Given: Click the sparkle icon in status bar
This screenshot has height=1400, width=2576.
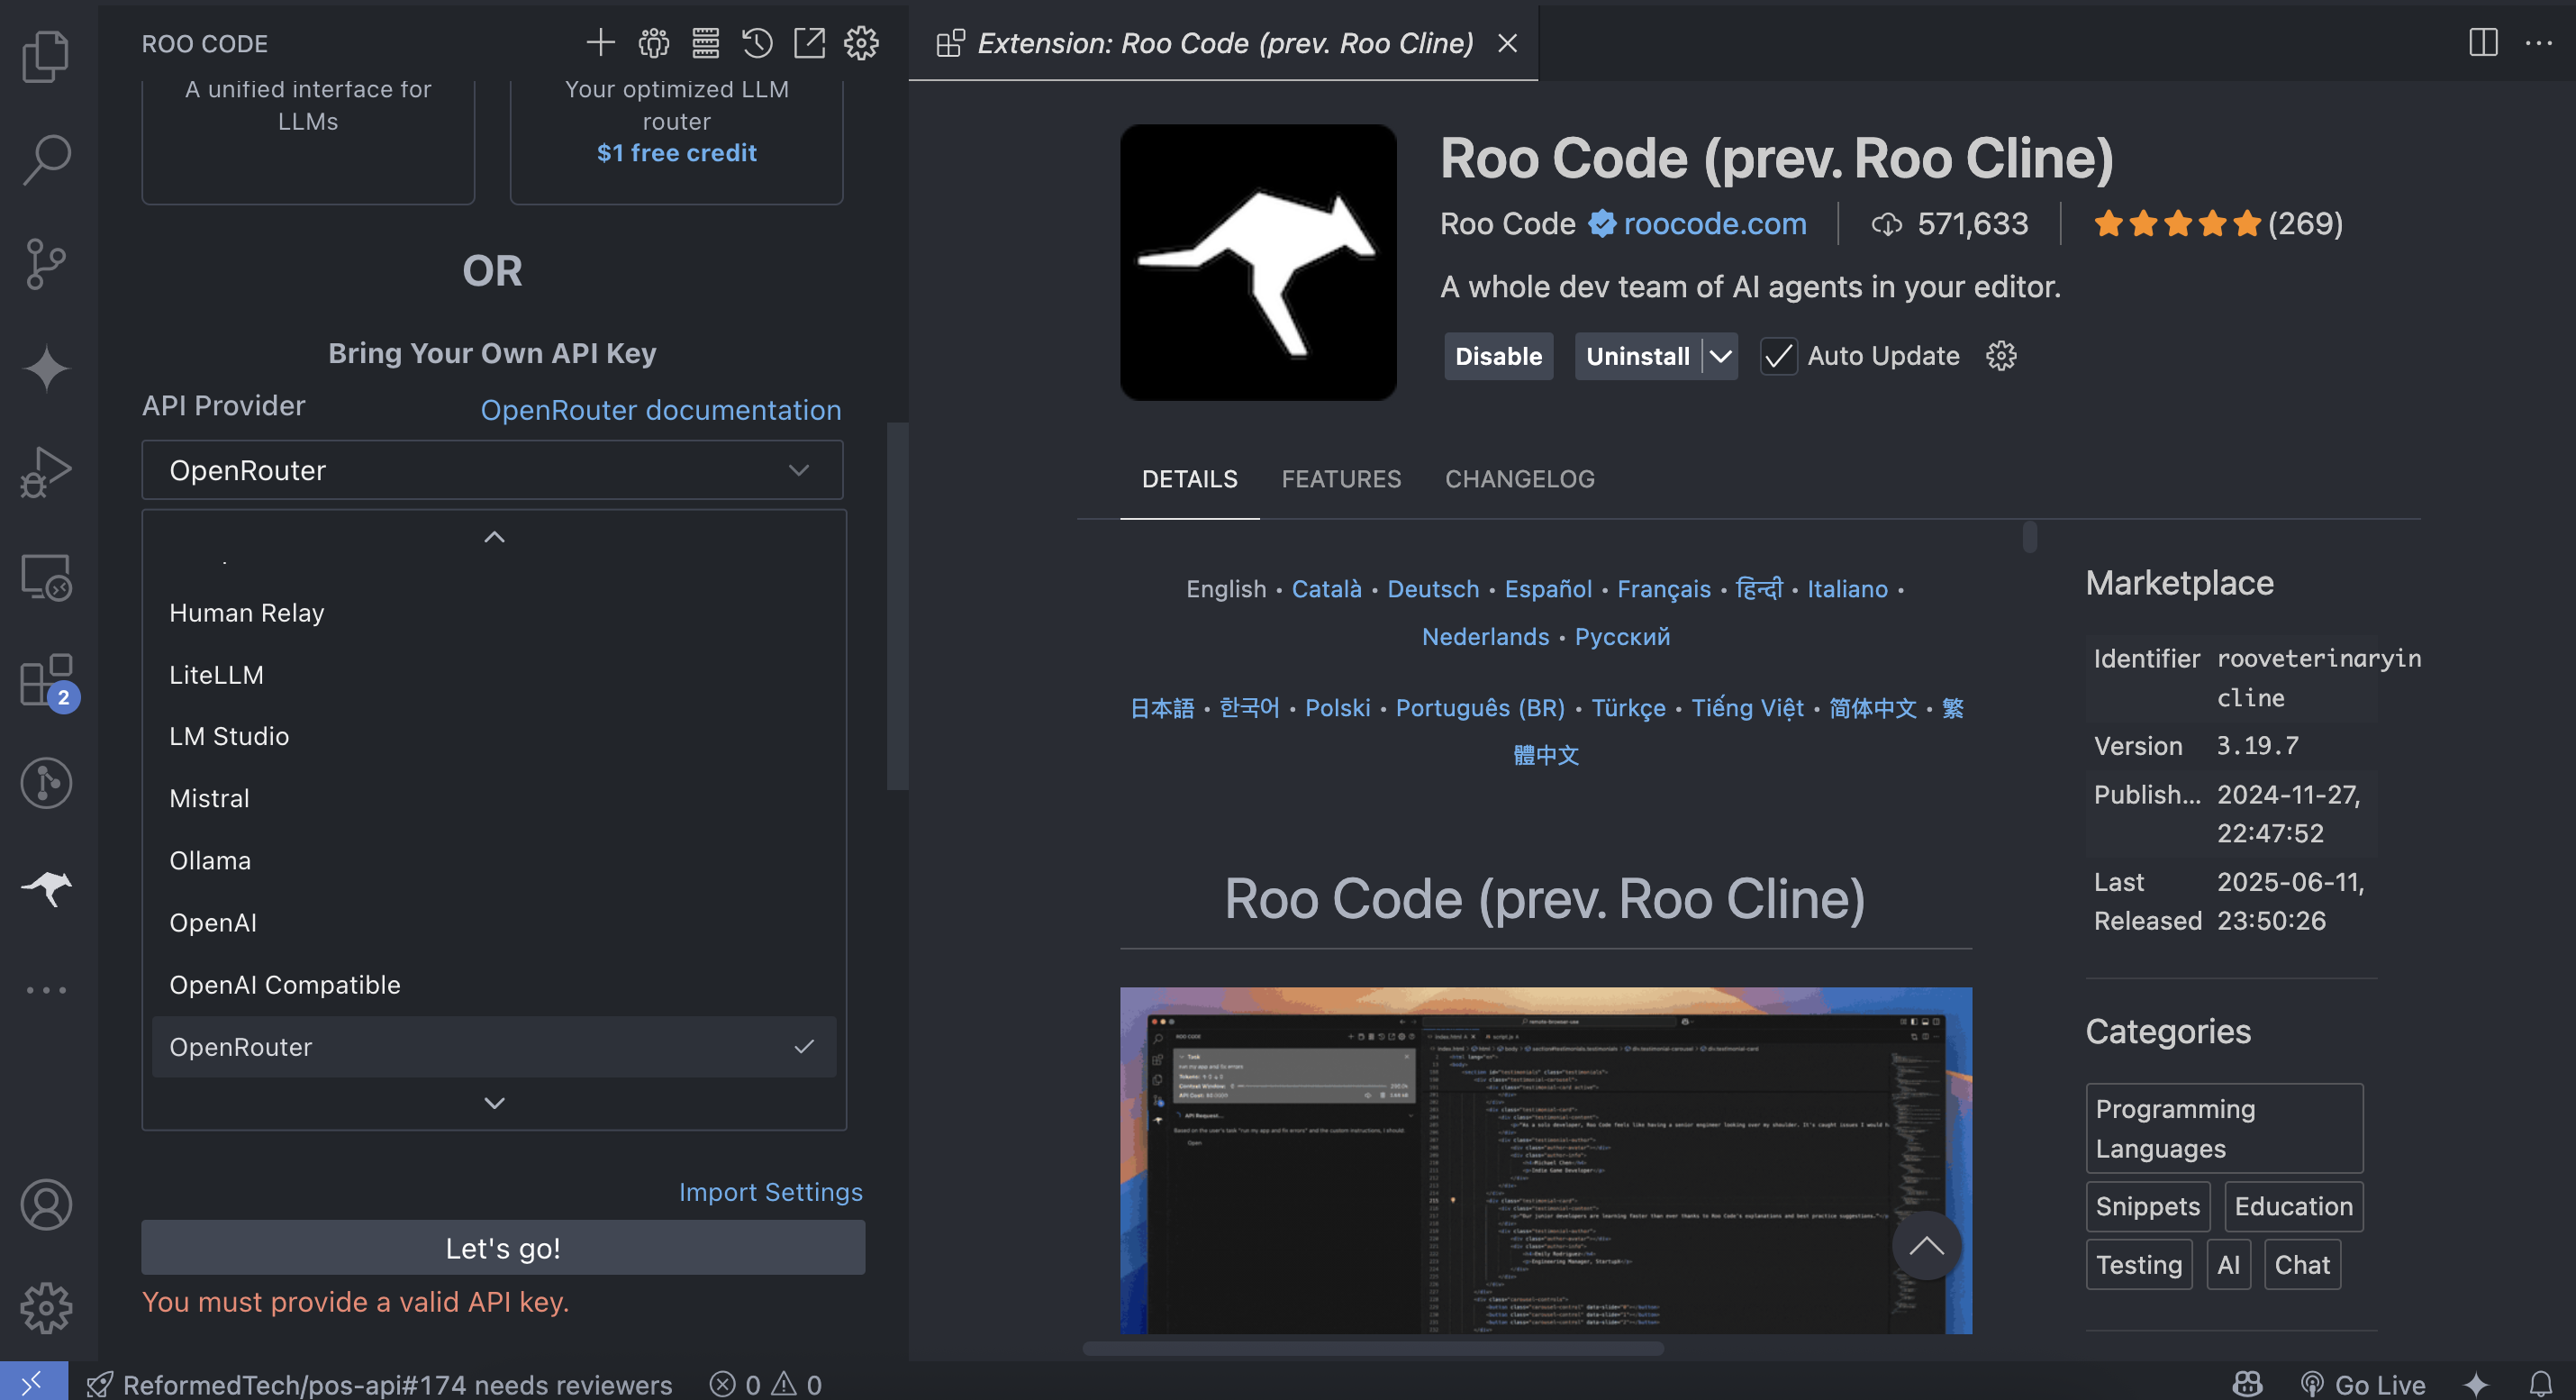Looking at the screenshot, I should [x=2475, y=1384].
